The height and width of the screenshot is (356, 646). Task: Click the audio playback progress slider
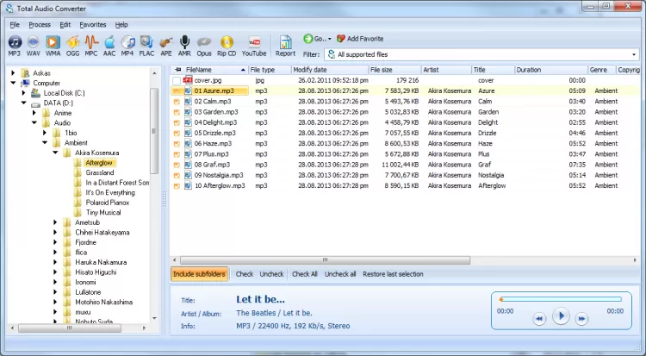click(560, 300)
